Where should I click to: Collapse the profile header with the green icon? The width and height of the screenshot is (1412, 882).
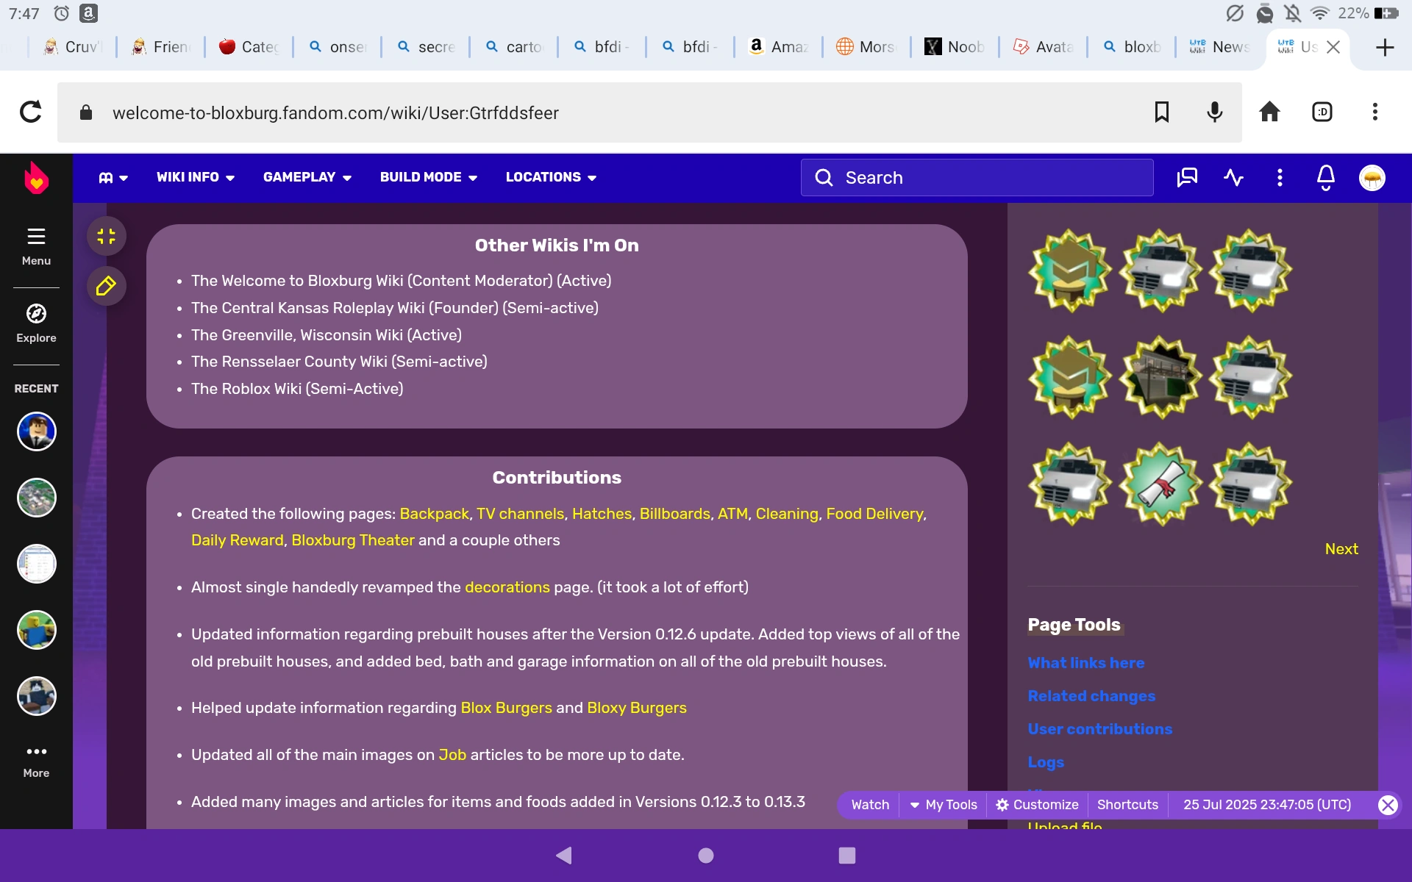[x=106, y=236]
